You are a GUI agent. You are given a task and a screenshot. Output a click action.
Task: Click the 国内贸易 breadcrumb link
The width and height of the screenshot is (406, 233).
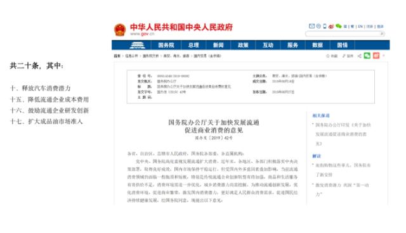coord(207,56)
